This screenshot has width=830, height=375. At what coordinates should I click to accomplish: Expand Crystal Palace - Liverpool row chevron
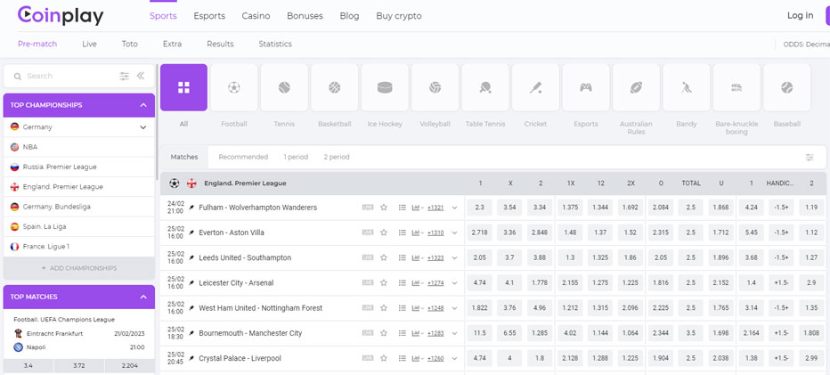(454, 359)
